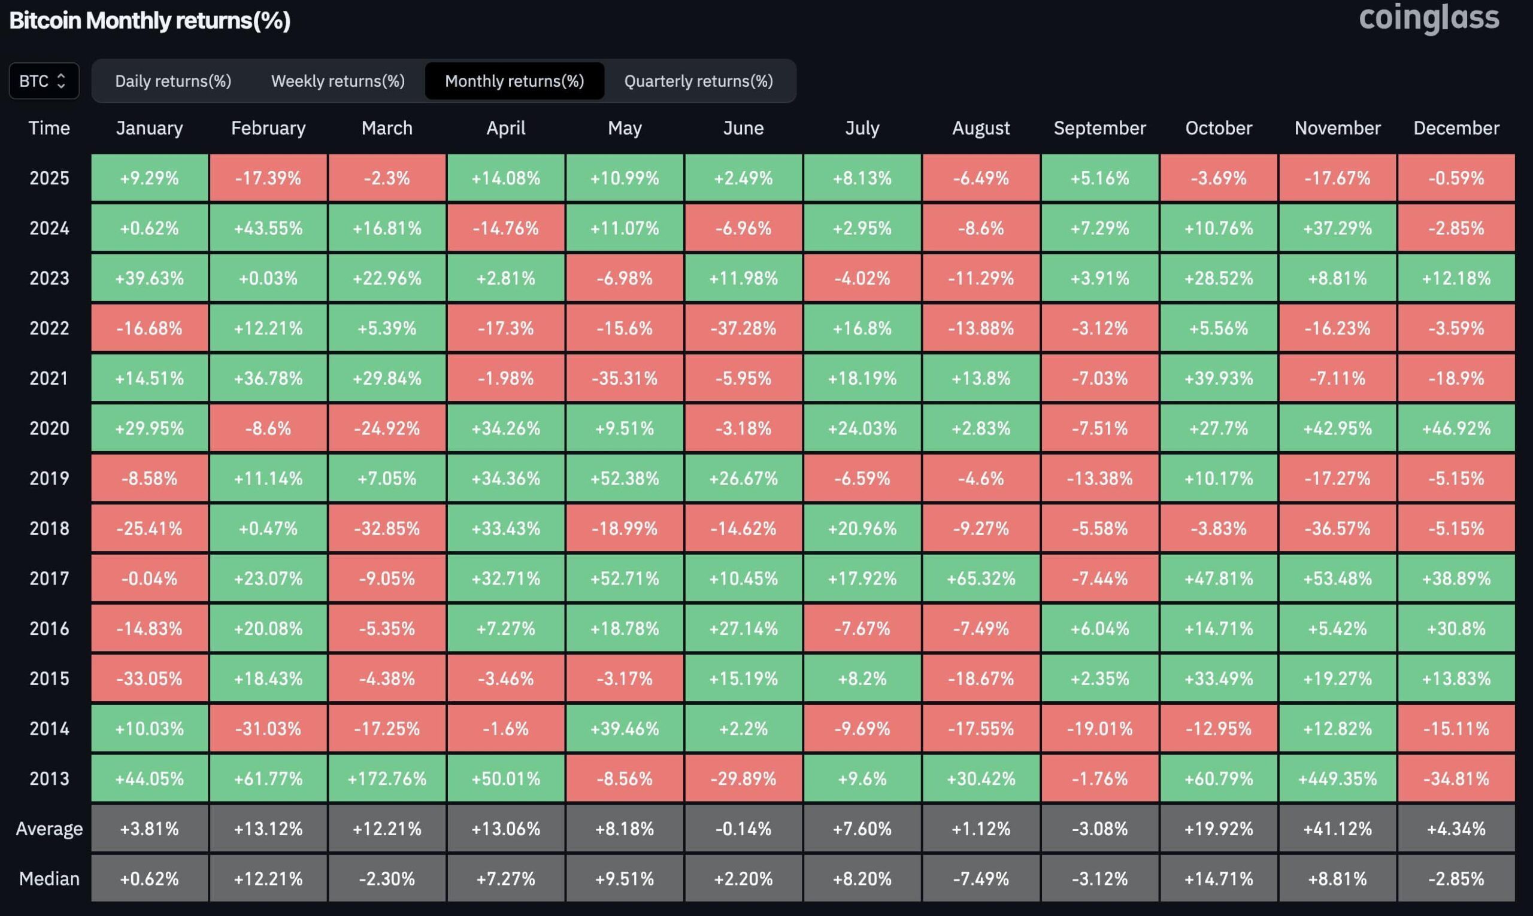This screenshot has height=916, width=1533.
Task: Click the September column header
Action: pos(1099,128)
